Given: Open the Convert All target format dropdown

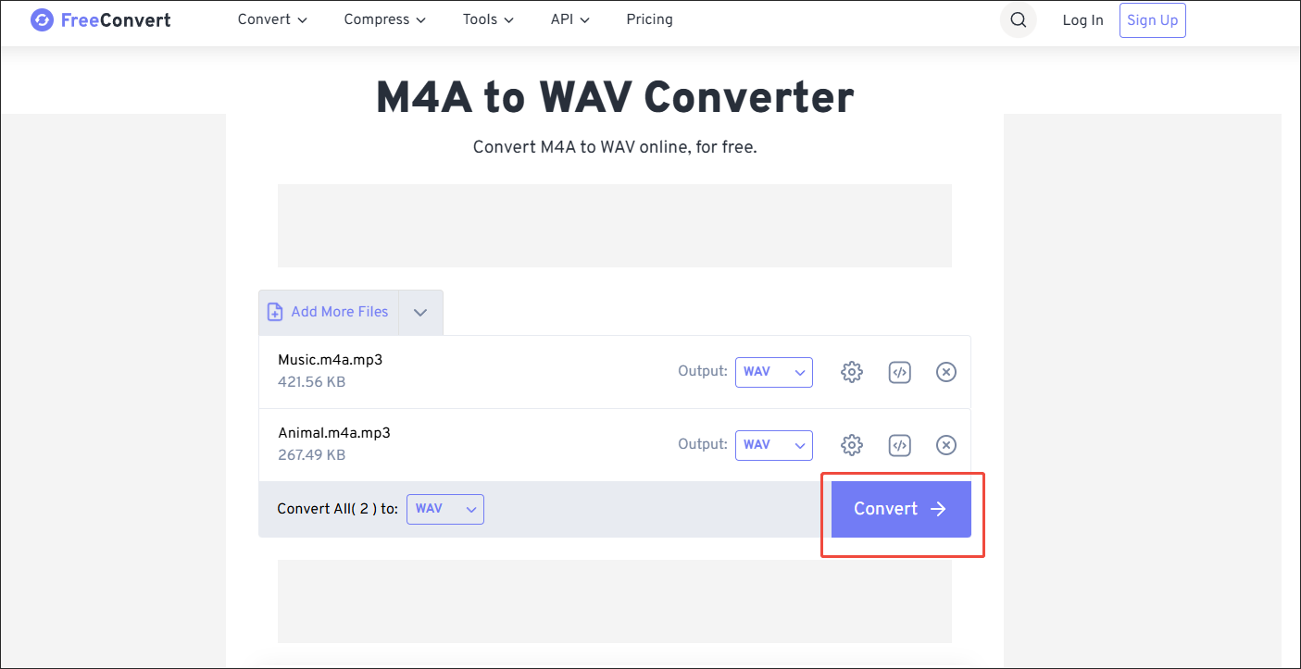Looking at the screenshot, I should pos(444,508).
